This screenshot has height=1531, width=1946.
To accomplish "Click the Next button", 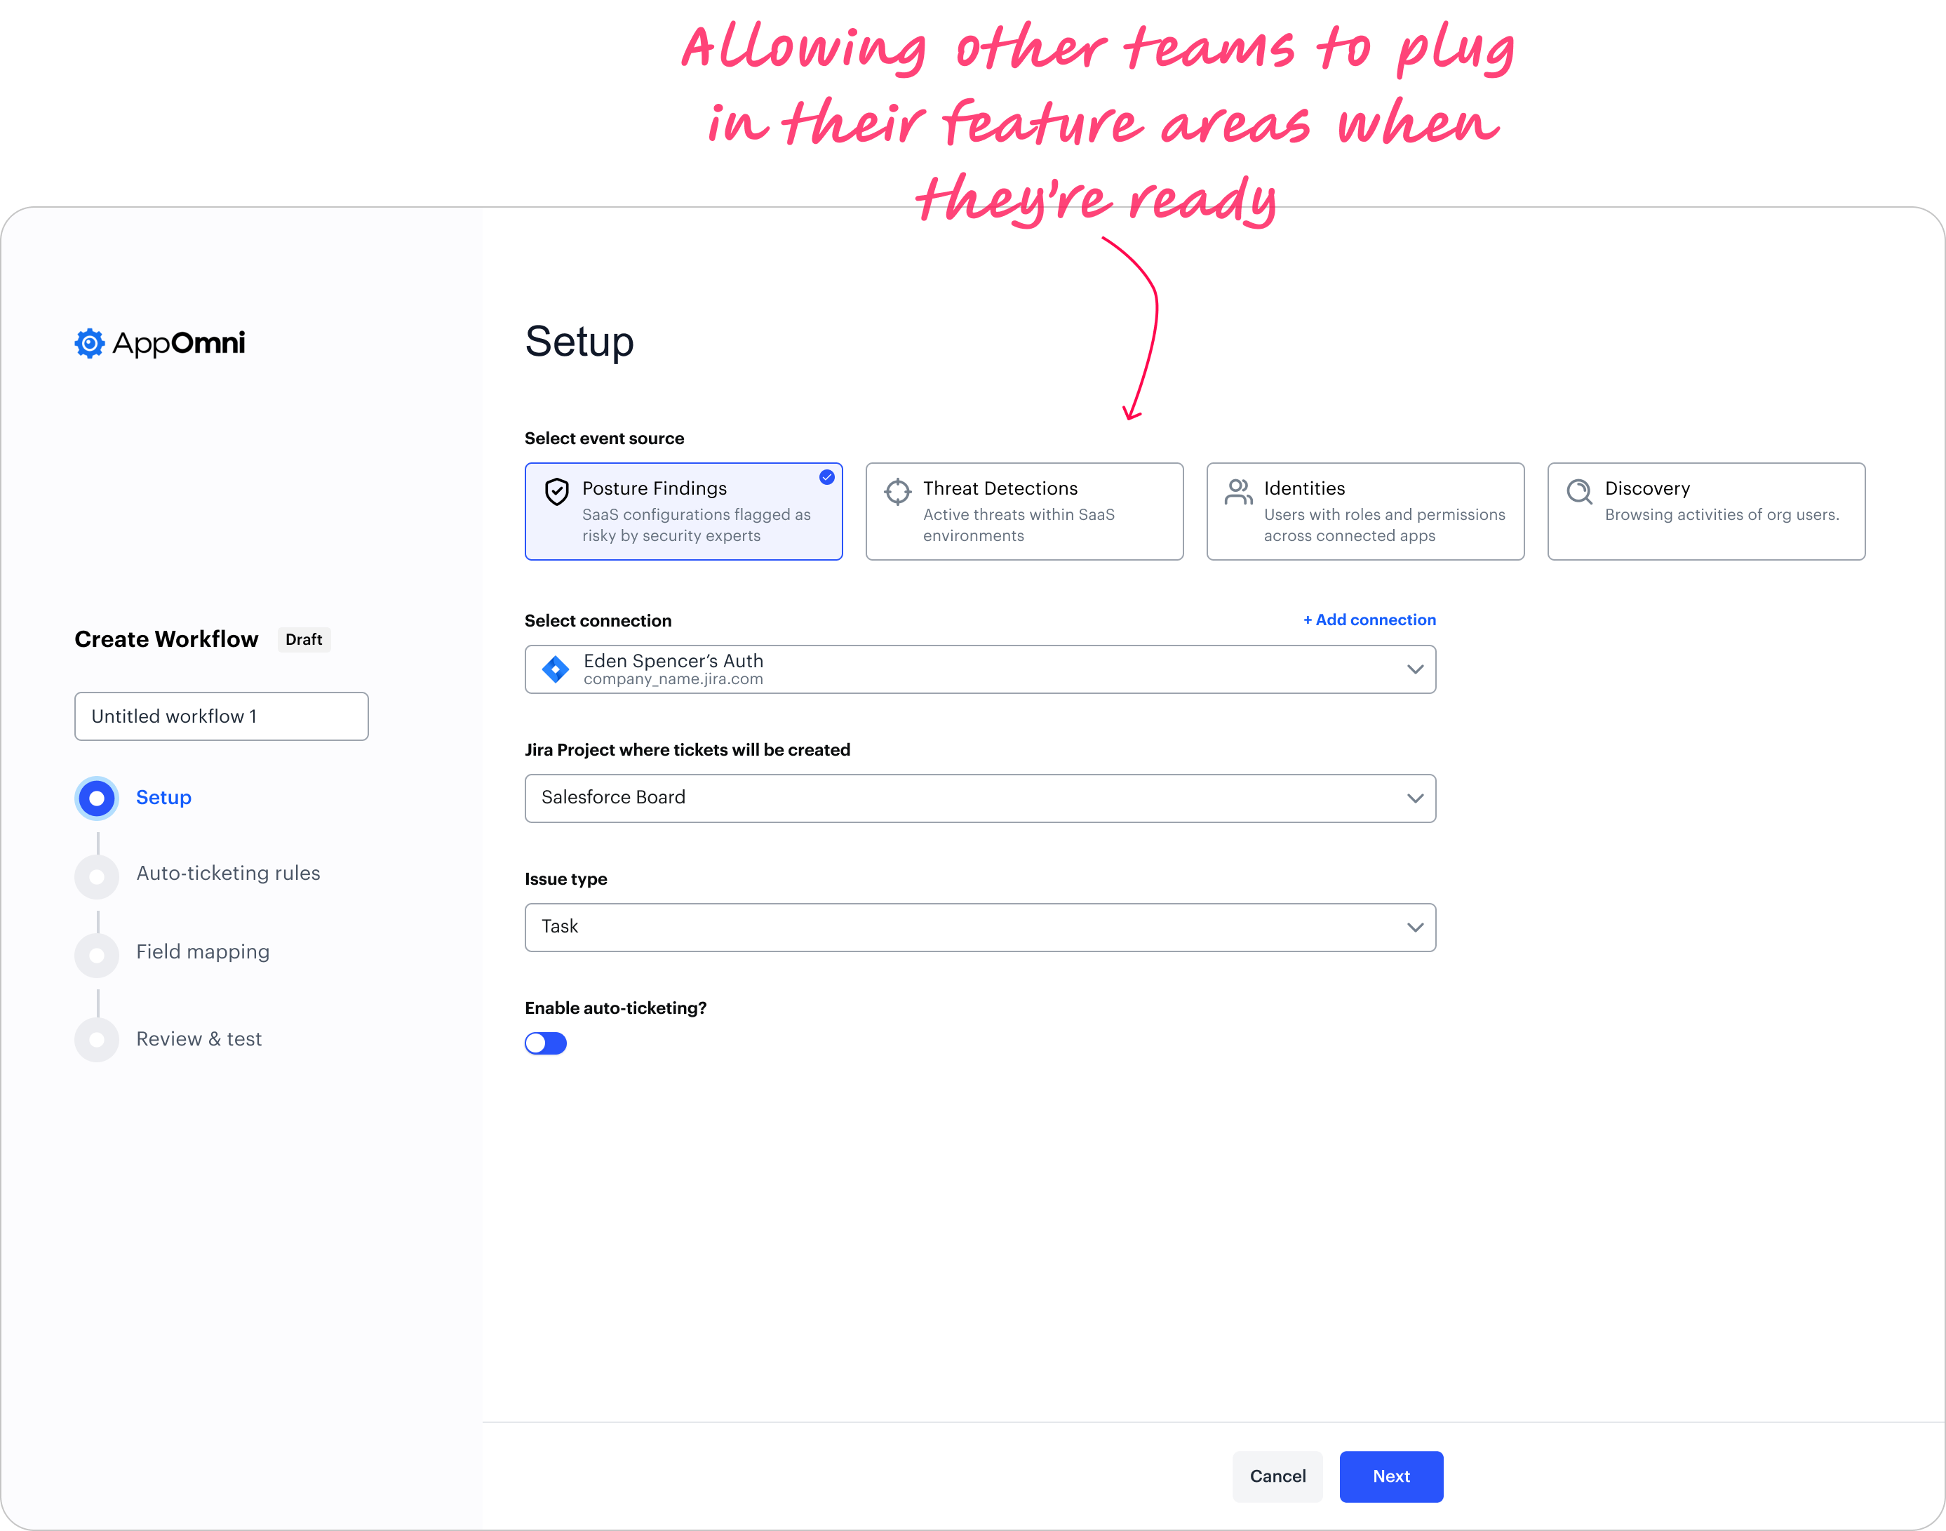I will [x=1390, y=1476].
